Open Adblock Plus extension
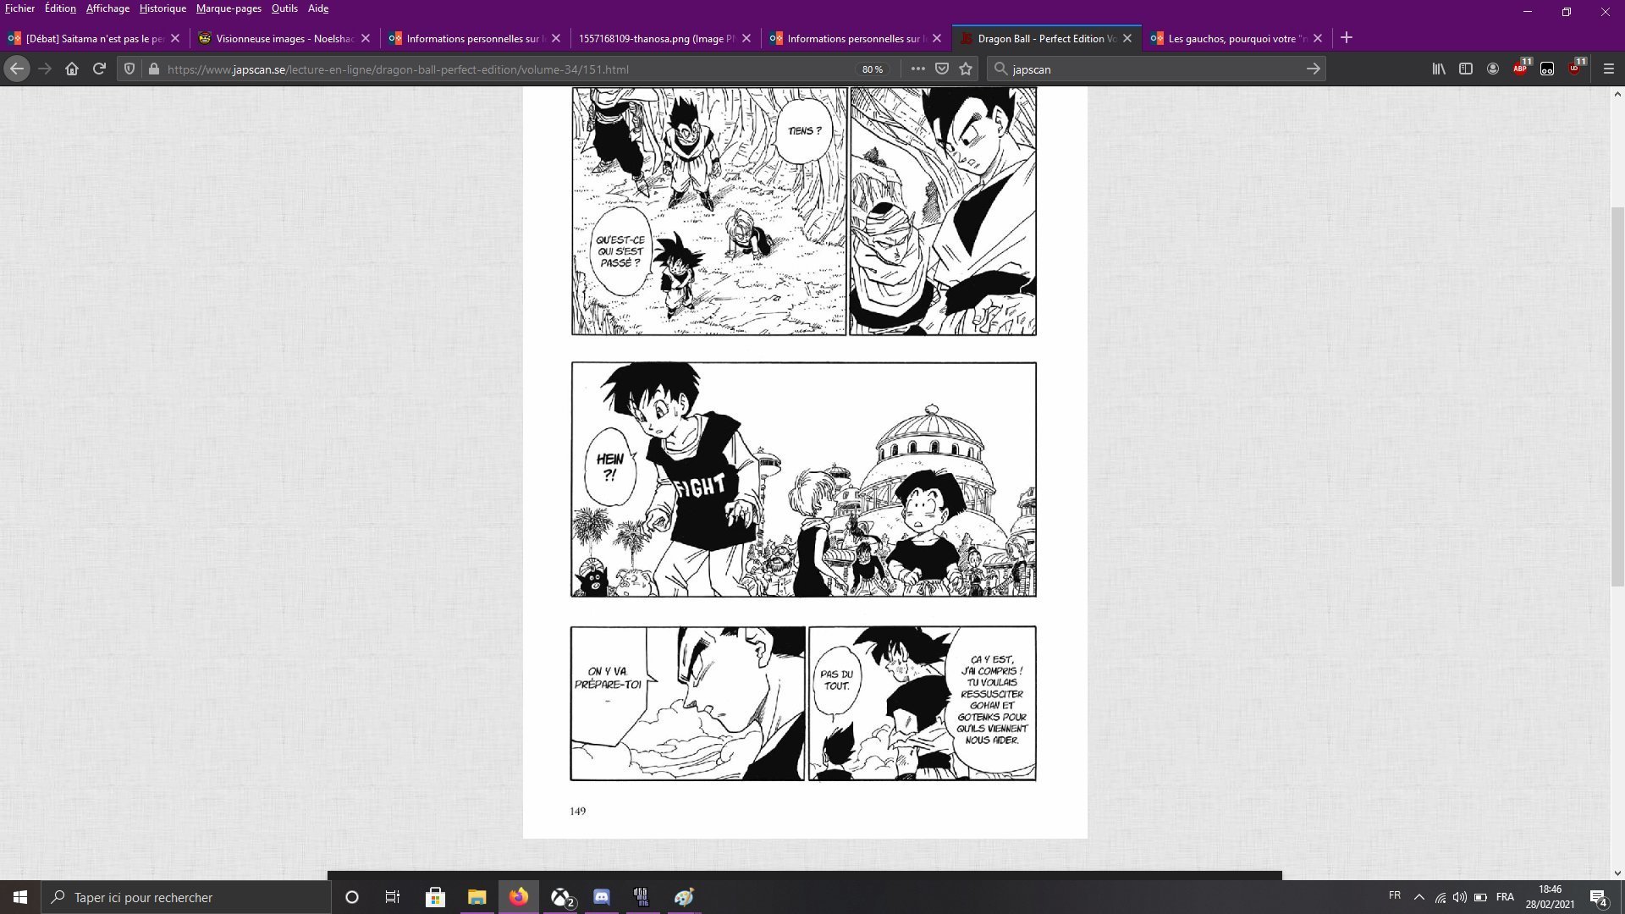The height and width of the screenshot is (914, 1625). tap(1521, 69)
